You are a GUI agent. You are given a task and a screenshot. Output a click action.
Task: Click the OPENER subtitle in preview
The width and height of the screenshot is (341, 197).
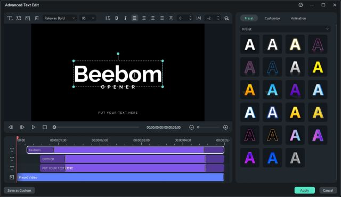tap(118, 86)
